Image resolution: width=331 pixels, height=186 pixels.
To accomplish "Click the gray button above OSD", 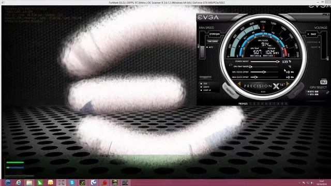I will tap(205, 78).
